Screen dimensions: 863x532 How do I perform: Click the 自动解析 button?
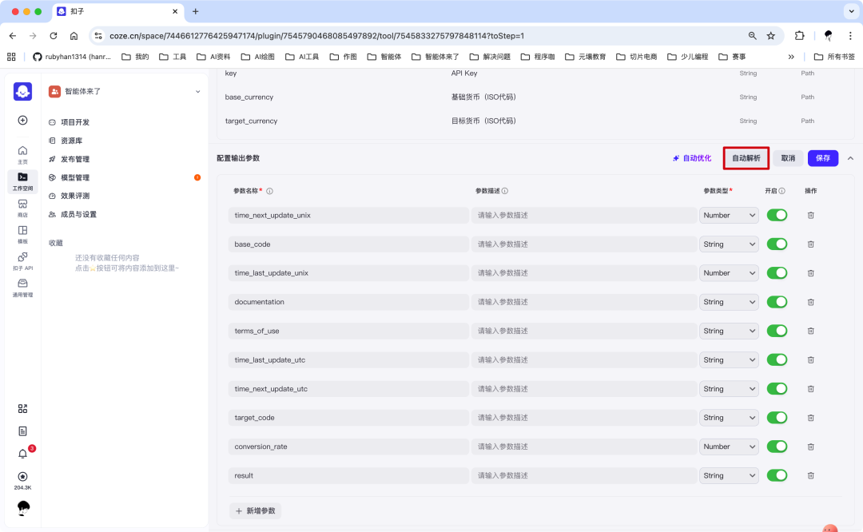click(x=746, y=158)
